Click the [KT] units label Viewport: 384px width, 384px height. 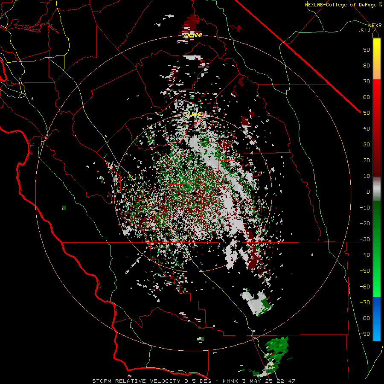(x=364, y=29)
